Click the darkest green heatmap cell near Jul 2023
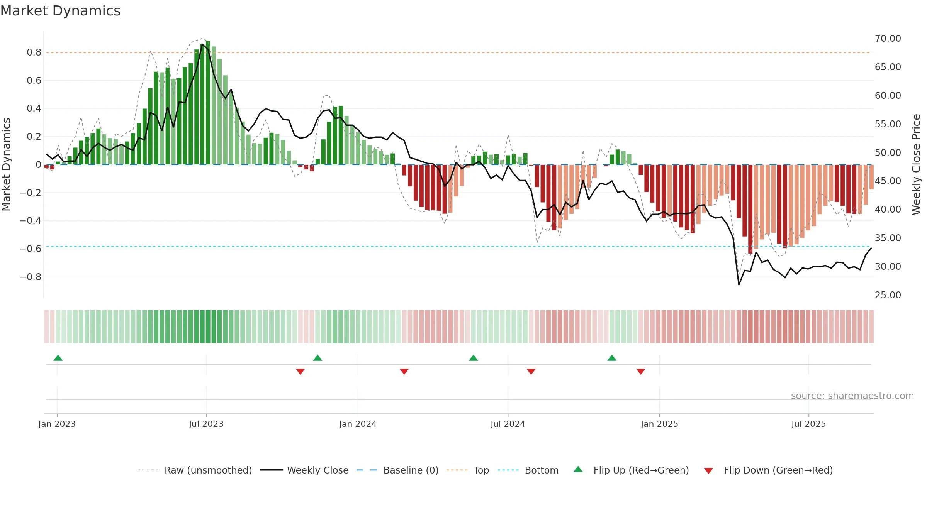Viewport: 927px width, 521px height. coord(208,326)
